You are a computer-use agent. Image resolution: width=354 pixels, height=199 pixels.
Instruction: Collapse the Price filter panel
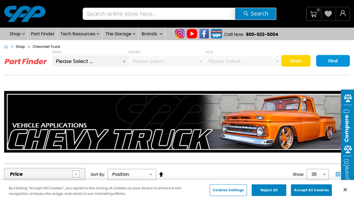pos(76,174)
